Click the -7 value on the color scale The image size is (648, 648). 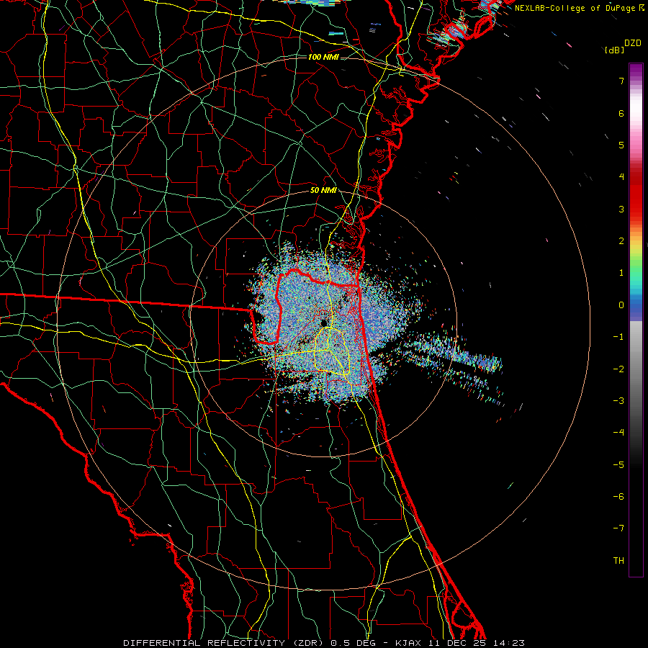pos(618,528)
